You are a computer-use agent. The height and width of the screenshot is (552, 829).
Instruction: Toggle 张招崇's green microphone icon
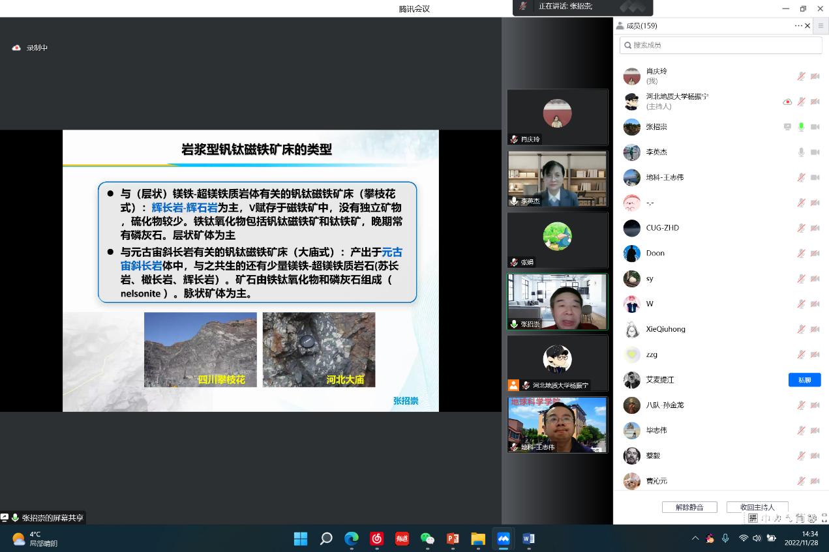(x=801, y=127)
